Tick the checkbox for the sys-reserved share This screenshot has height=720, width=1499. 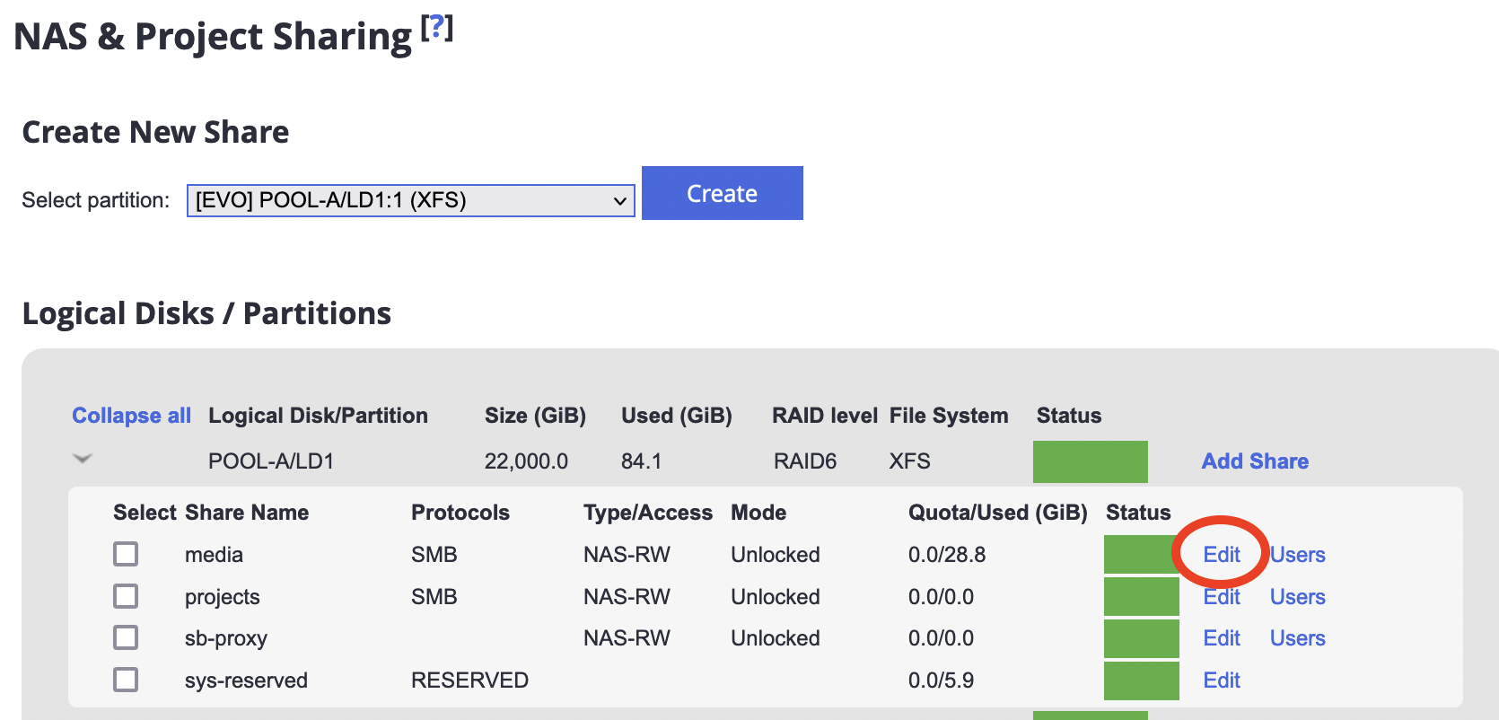click(126, 680)
